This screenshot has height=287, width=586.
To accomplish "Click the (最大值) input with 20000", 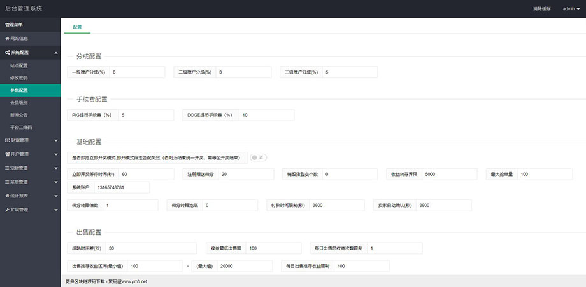I will [x=245, y=266].
